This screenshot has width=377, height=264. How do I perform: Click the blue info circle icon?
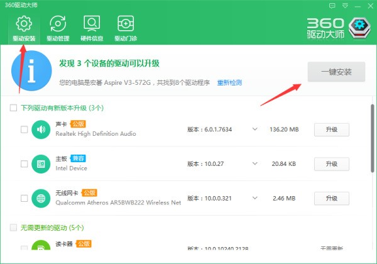point(31,70)
